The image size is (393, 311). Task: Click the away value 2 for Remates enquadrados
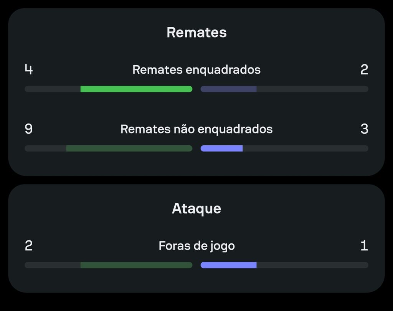pos(364,69)
